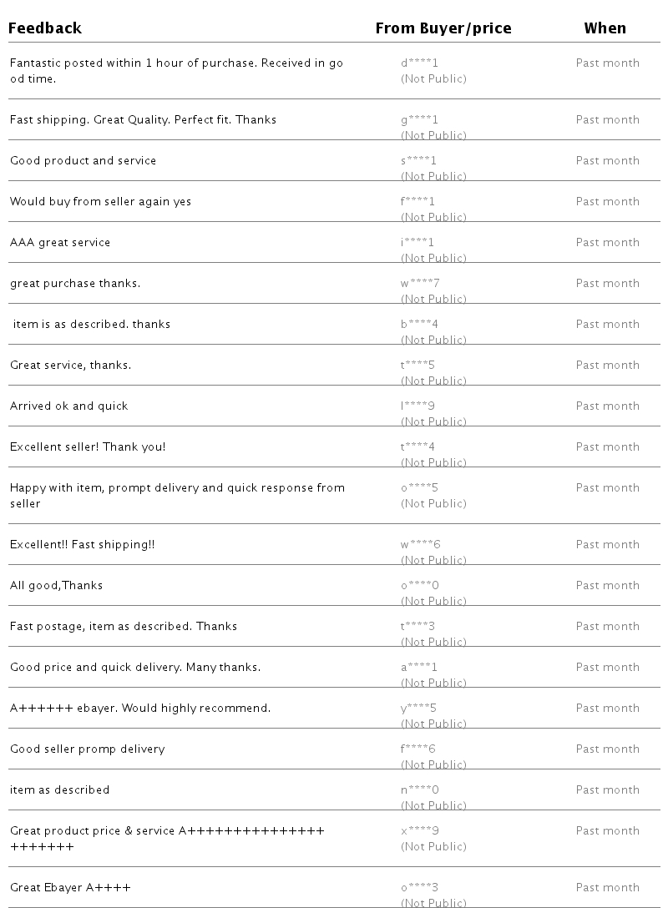Click 'Good seller promp delivery' comment
The height and width of the screenshot is (908, 668).
87,749
